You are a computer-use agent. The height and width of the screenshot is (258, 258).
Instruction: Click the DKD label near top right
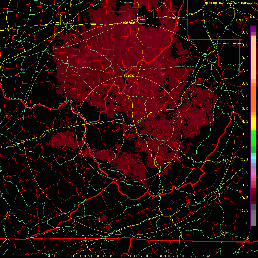(252, 17)
